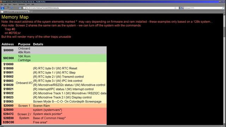Click Interrupt/IPC status detail
The width and height of the screenshot is (226, 127).
63,89
